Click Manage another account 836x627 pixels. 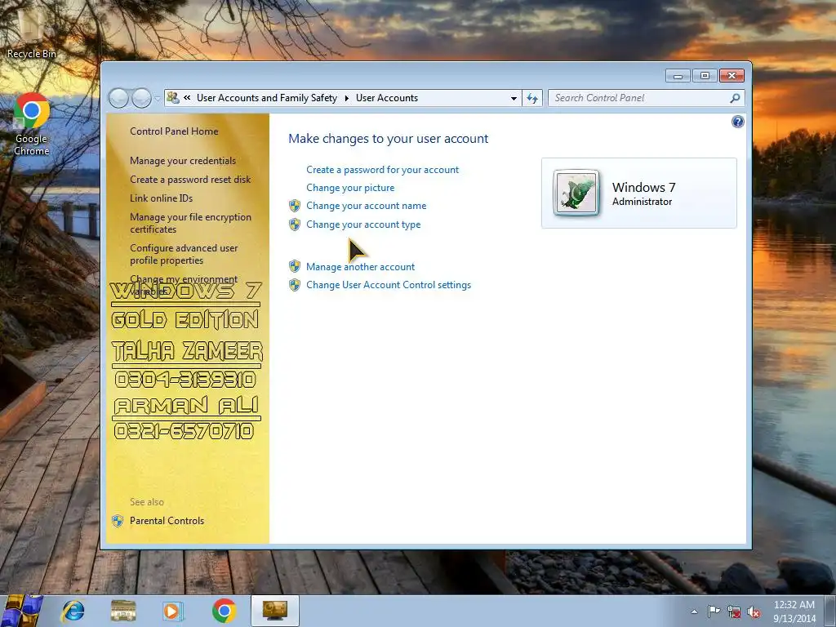(360, 267)
